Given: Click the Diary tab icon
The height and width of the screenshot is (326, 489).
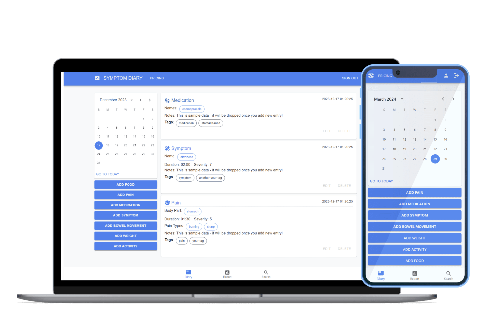Looking at the screenshot, I should (188, 273).
